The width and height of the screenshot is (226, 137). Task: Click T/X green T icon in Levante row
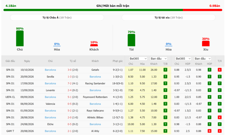click(x=219, y=90)
